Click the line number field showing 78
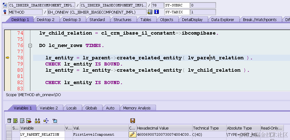290x140 pixels. (x=158, y=5)
